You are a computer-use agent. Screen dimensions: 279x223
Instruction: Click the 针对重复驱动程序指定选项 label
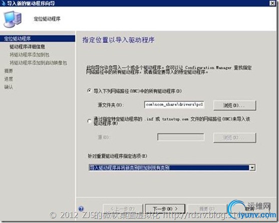pos(118,156)
